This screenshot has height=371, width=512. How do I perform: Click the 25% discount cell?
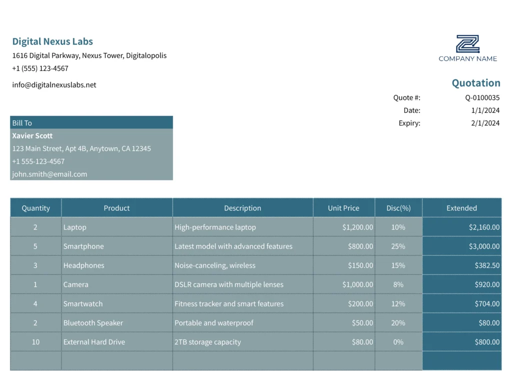point(398,246)
